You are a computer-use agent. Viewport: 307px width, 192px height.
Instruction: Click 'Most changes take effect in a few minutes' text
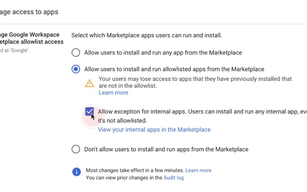tap(135, 170)
